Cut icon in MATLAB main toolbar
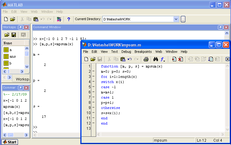 [22, 19]
